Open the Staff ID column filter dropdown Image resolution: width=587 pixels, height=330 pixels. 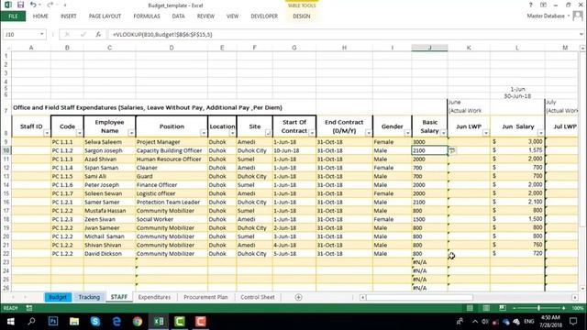(x=47, y=133)
